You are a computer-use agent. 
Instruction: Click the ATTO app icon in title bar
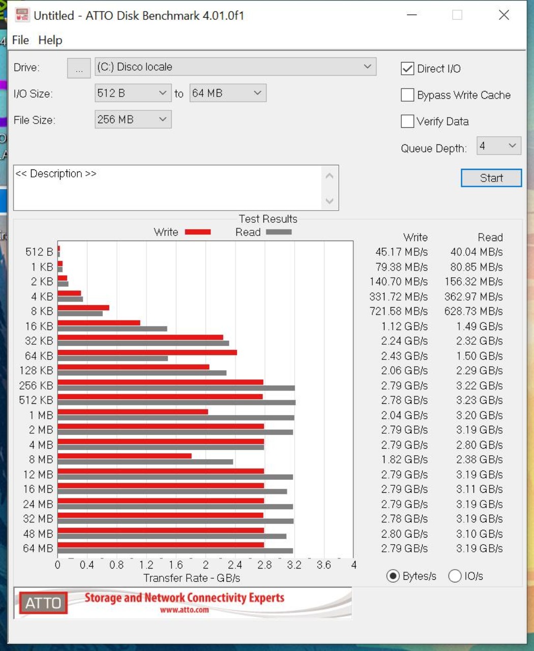point(22,15)
